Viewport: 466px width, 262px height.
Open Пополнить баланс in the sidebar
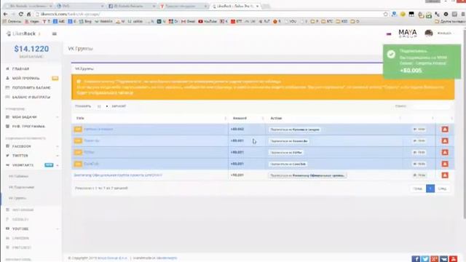tap(31, 87)
